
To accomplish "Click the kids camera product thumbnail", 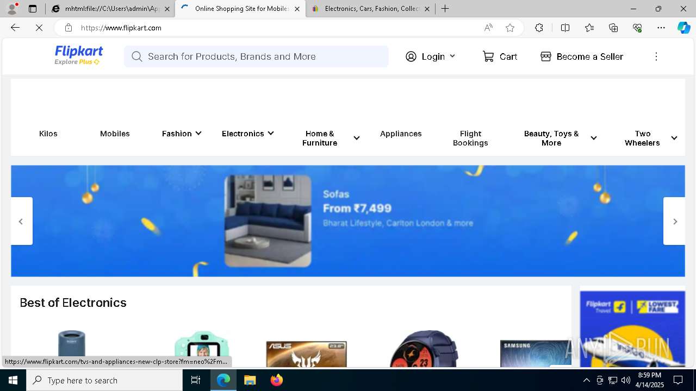I will tap(201, 349).
